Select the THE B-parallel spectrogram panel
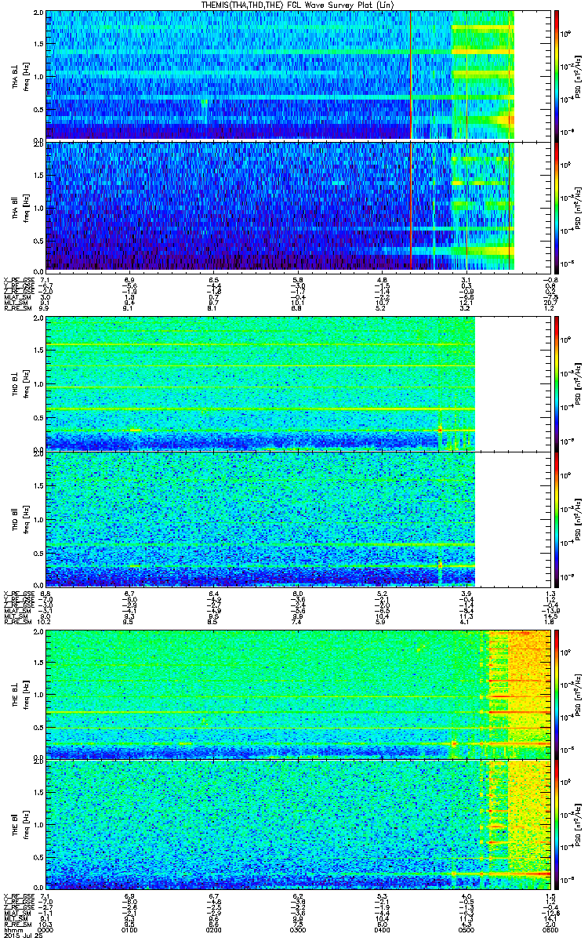The image size is (588, 941). (296, 824)
